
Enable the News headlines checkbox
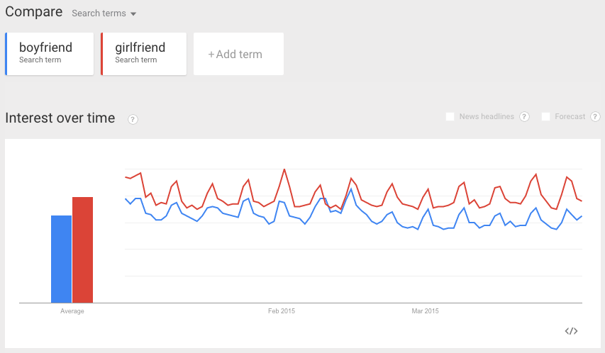pos(450,116)
